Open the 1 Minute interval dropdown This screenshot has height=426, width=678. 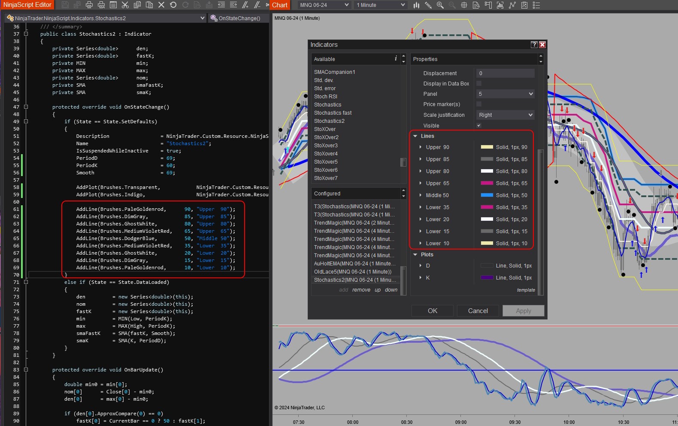380,5
